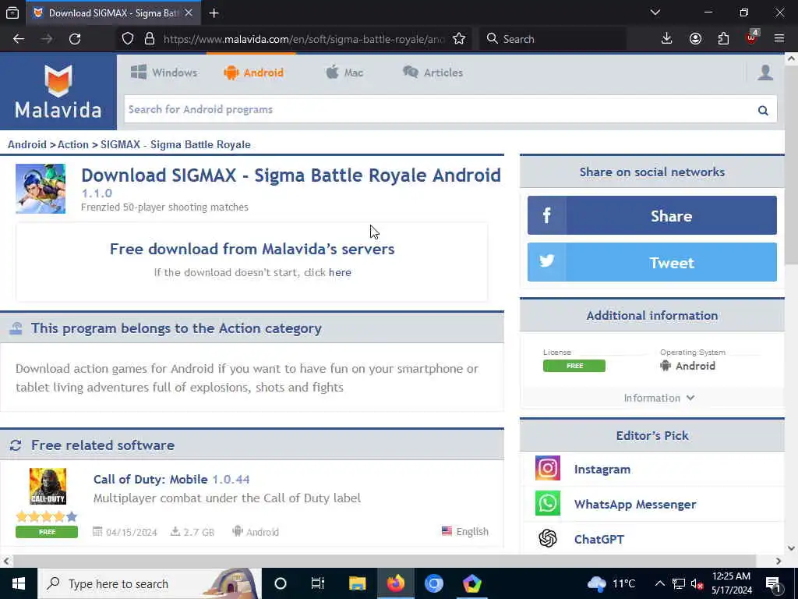The width and height of the screenshot is (798, 599).
Task: Open the Action breadcrumb link
Action: pos(72,144)
